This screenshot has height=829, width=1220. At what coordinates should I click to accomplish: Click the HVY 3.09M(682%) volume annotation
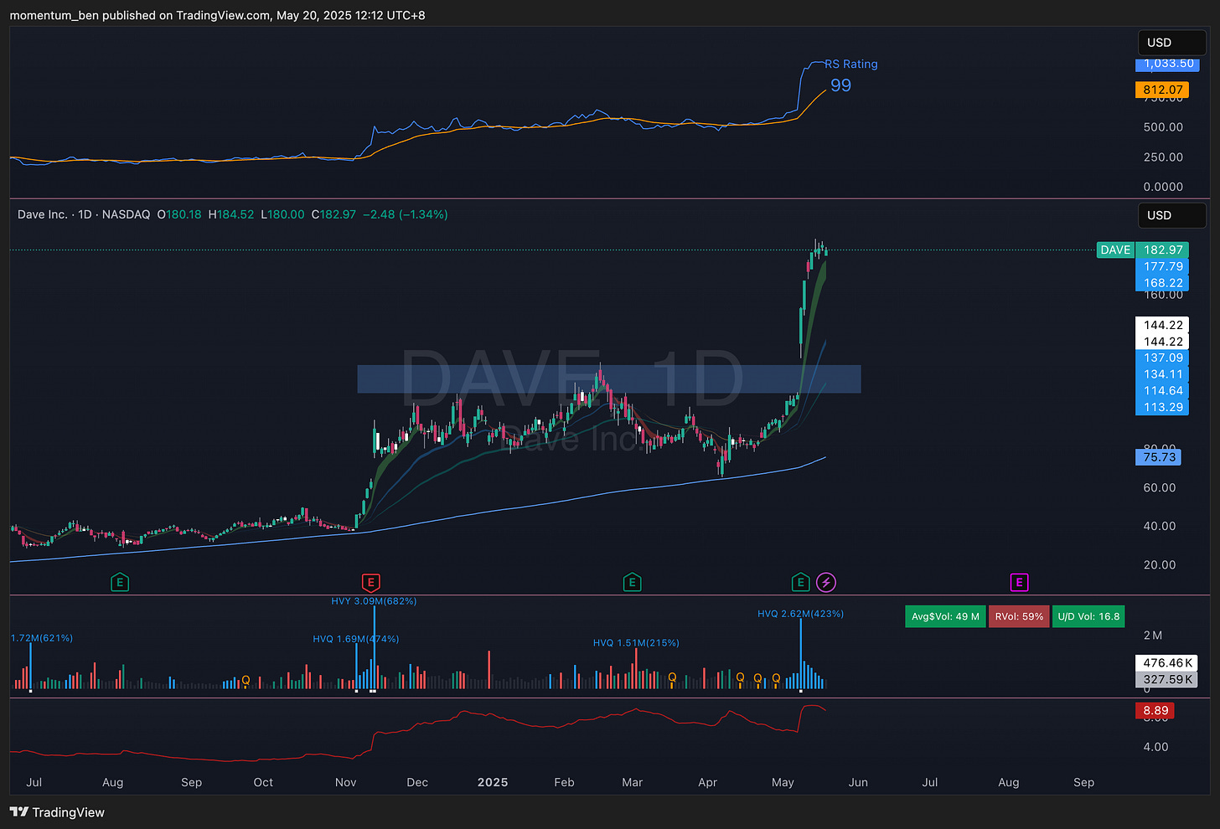[x=374, y=601]
